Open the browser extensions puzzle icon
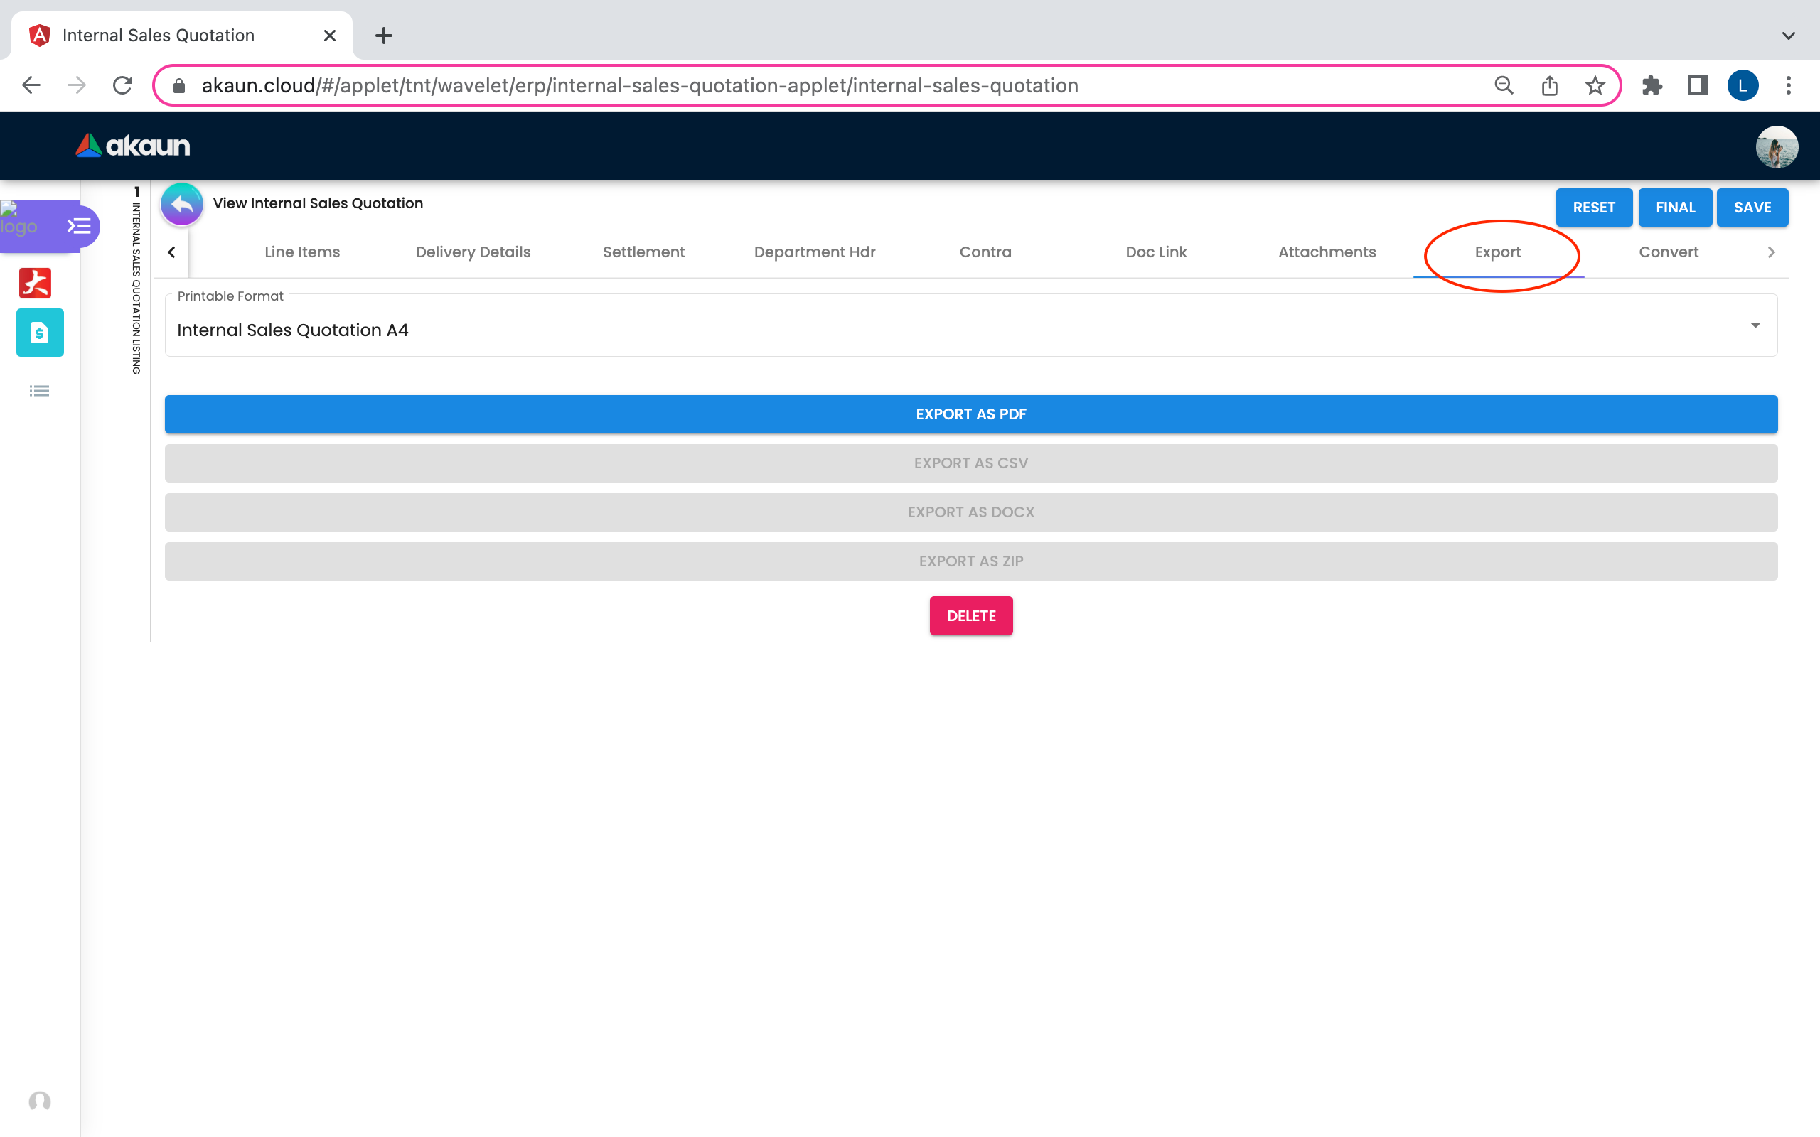This screenshot has width=1820, height=1137. coord(1652,86)
